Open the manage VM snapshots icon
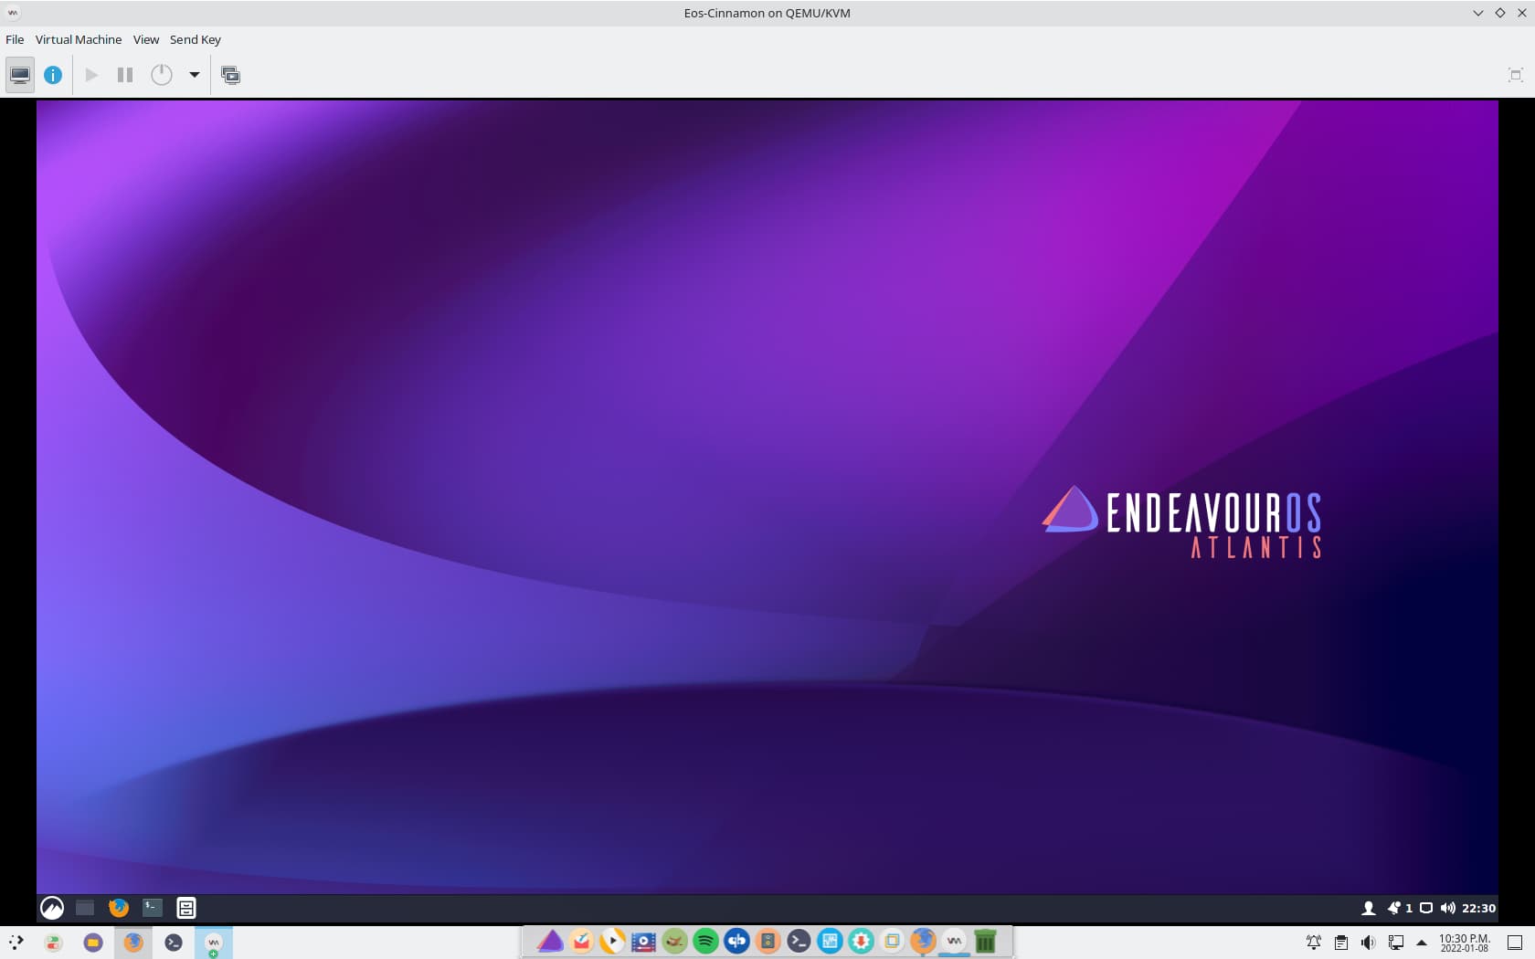 pos(231,75)
